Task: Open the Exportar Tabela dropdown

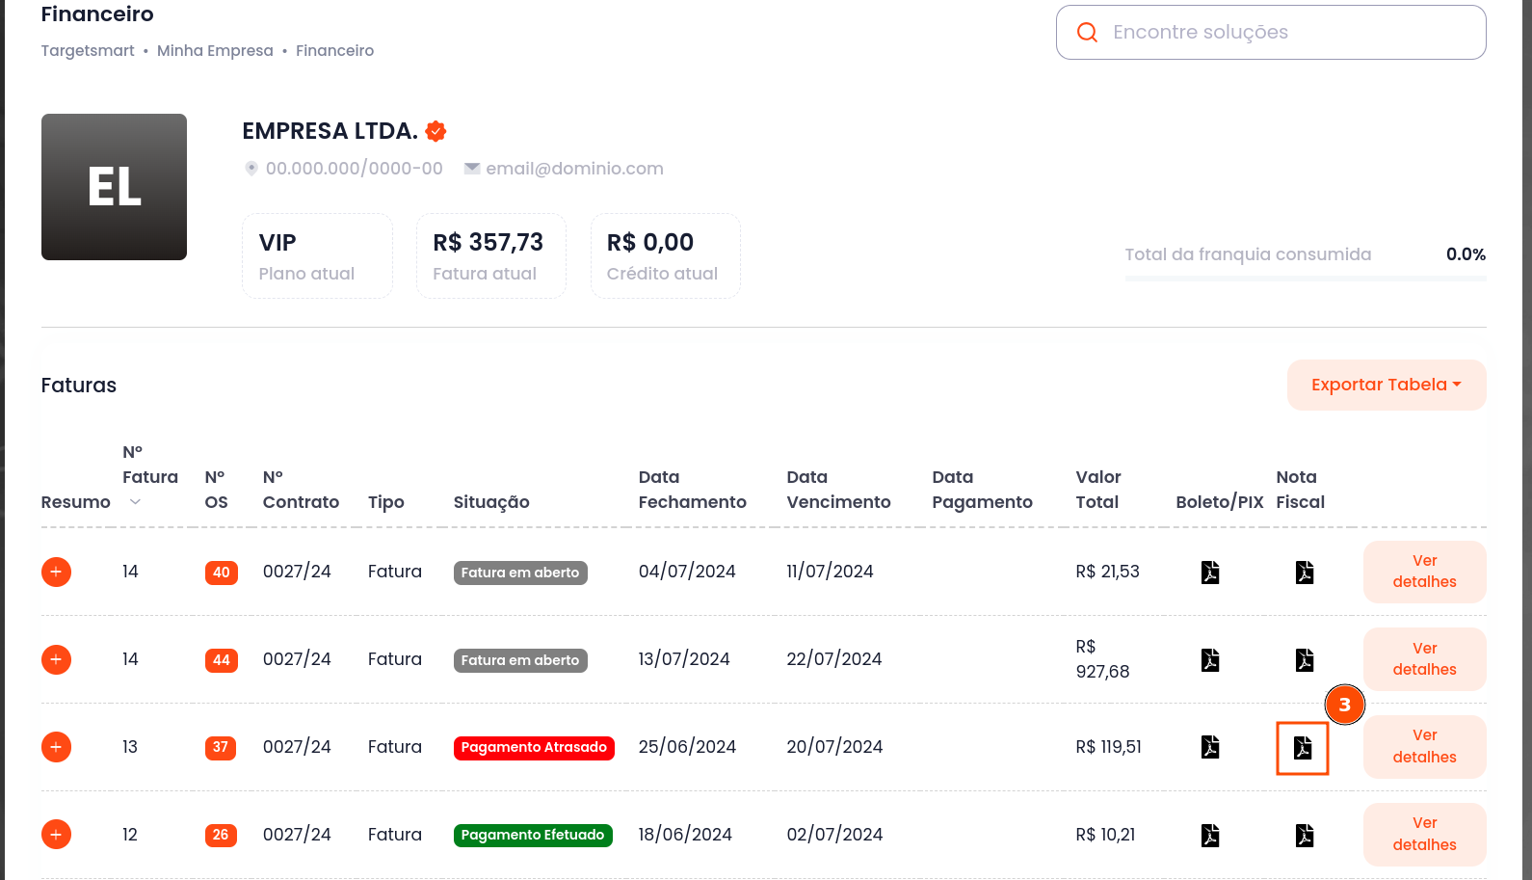Action: [x=1386, y=385]
